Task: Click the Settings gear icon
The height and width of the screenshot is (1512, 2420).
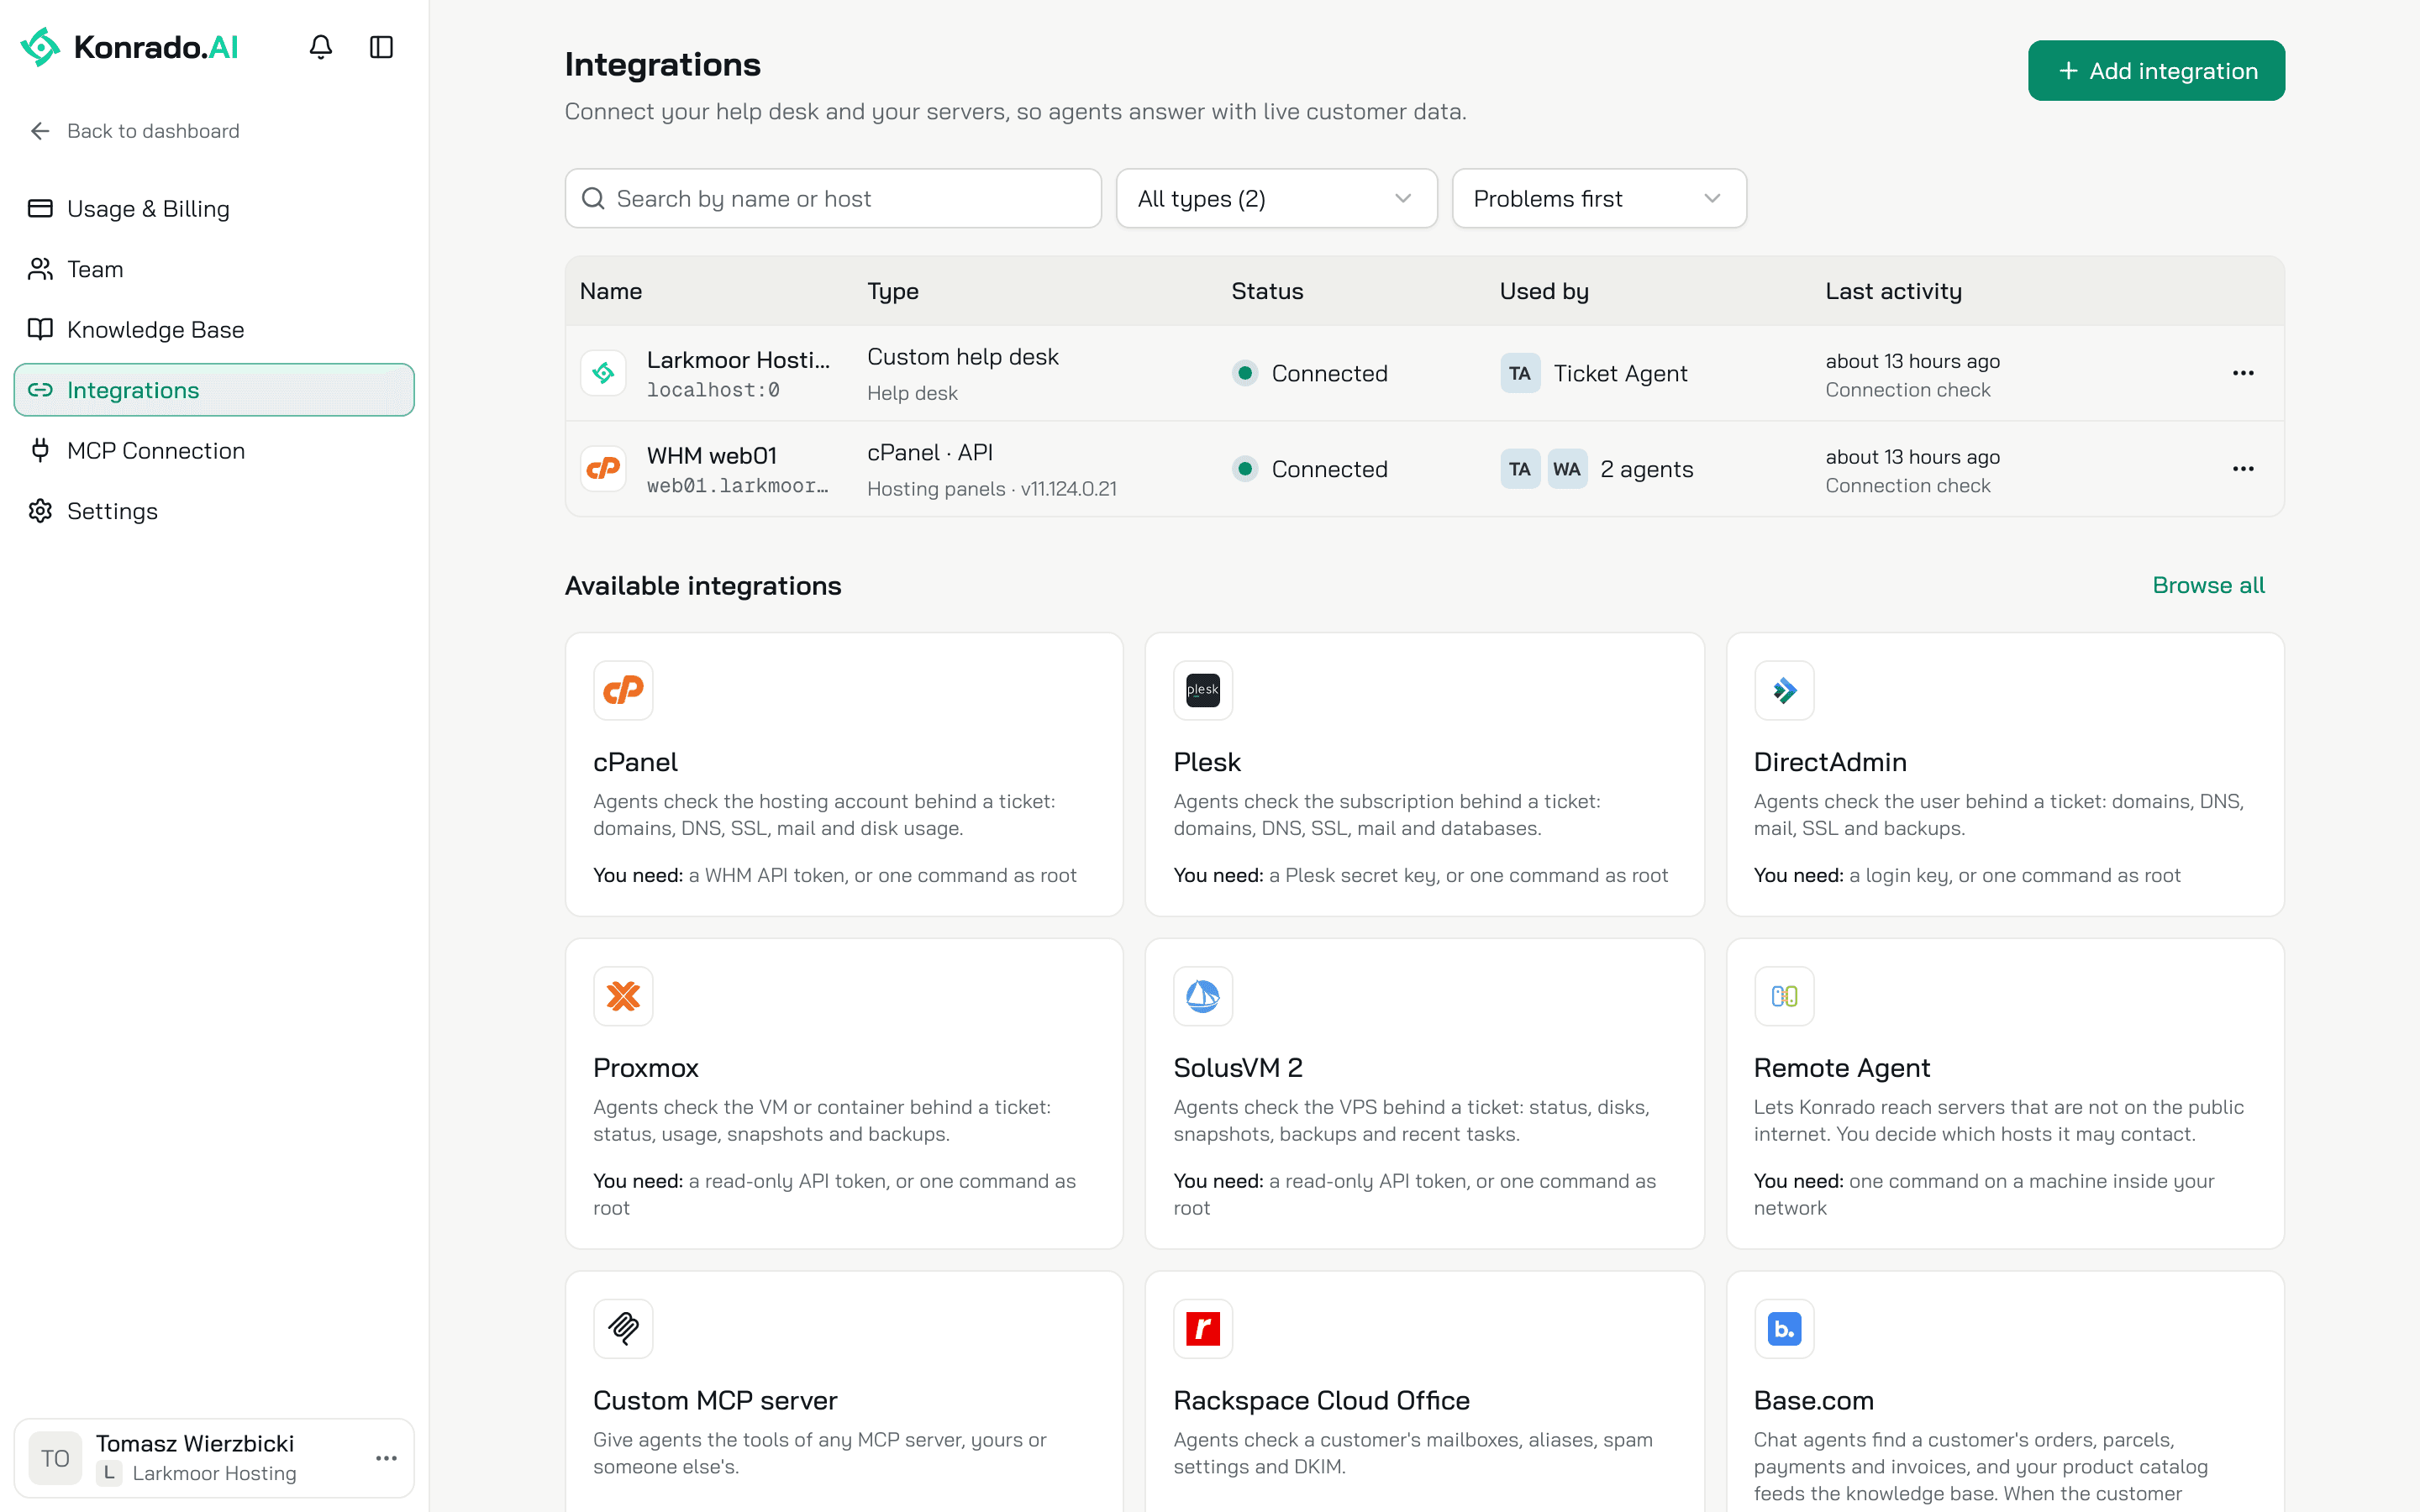Action: [x=40, y=511]
